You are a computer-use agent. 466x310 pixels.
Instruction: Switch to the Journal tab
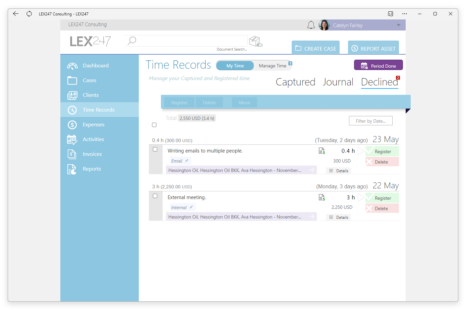click(x=338, y=82)
